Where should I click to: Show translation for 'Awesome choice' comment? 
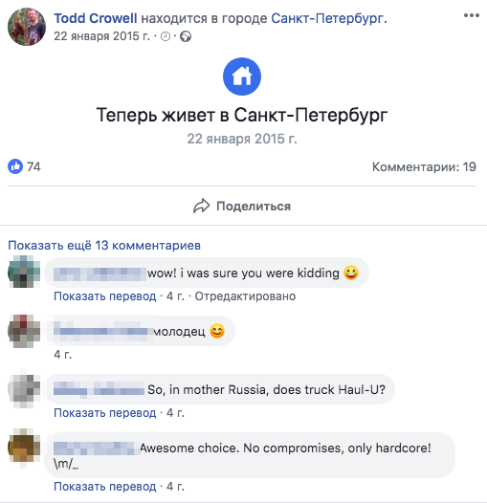105,487
